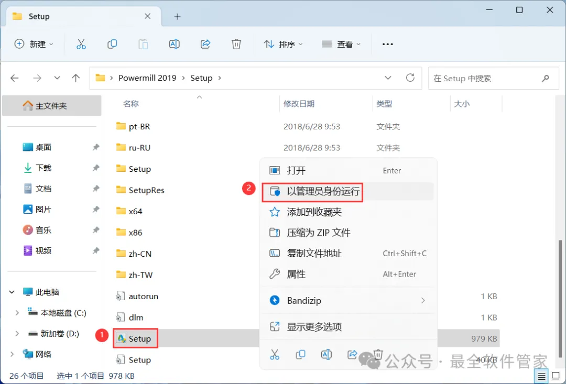Click the Rename icon in the toolbar
Screen dimensions: 566x384
pos(175,44)
